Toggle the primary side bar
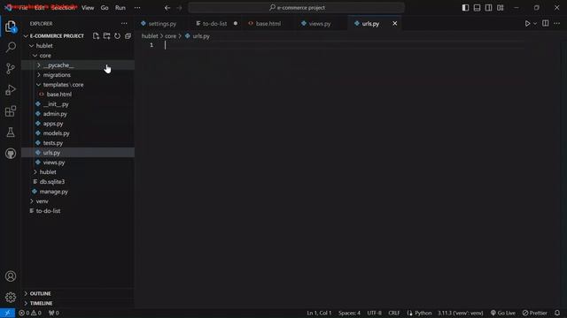 (465, 8)
